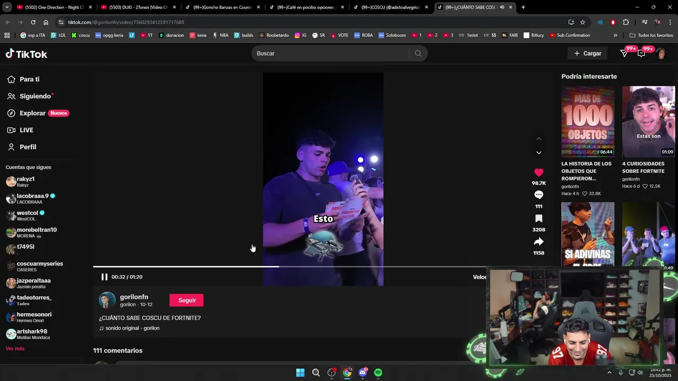Open the Velocidad playback speed option

[x=479, y=277]
